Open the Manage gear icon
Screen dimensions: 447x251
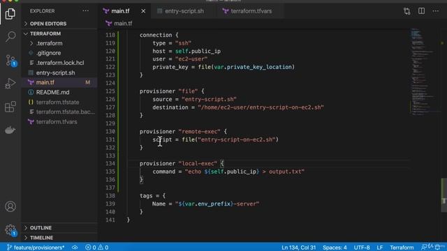point(10,230)
